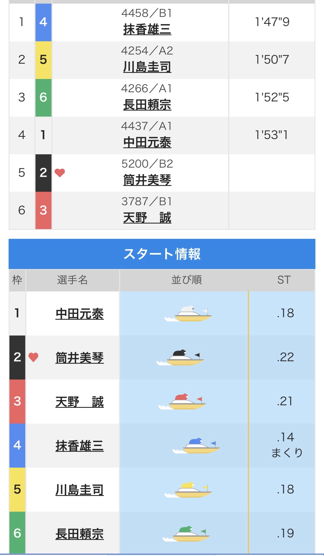Open racer 中田元泰 in the results table
324x556 pixels.
tap(147, 142)
